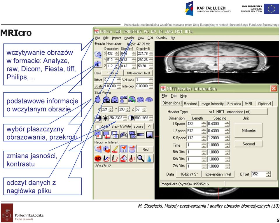
Task: Click the color bar gradient icon
Action: pos(141,135)
